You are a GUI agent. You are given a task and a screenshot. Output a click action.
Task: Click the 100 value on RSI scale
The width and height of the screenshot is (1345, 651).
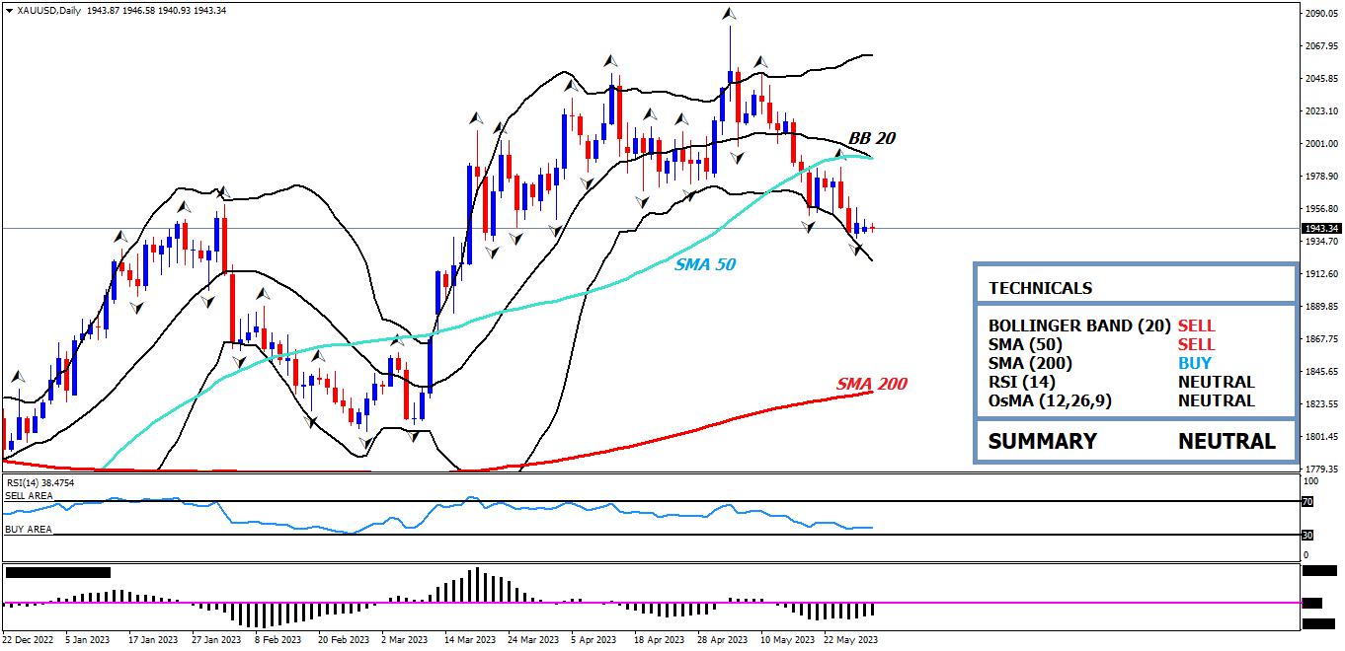[1311, 481]
